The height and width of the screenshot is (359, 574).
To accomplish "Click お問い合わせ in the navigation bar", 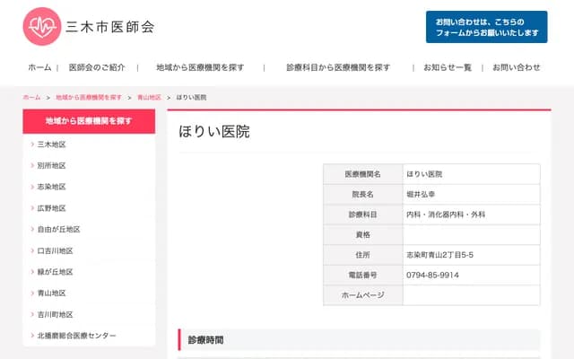I will (x=517, y=67).
